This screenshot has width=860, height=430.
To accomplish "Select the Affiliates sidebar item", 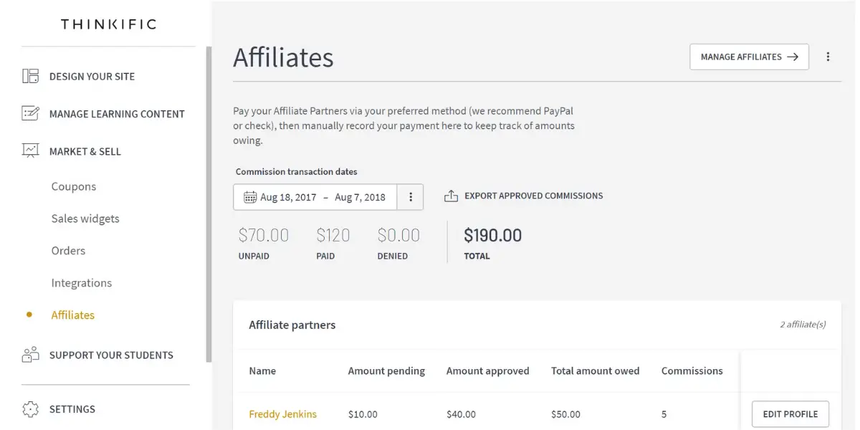I will tap(73, 315).
